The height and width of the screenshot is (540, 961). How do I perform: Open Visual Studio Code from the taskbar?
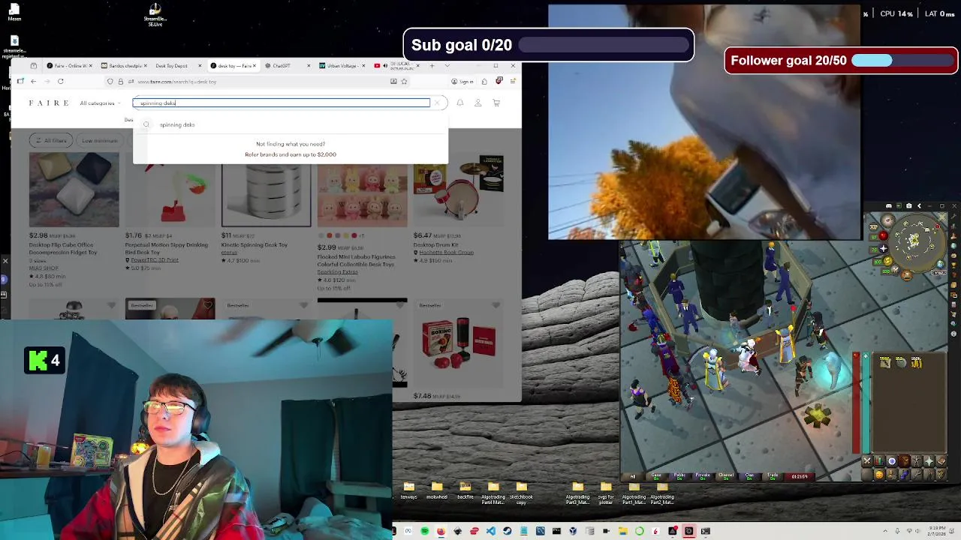[491, 531]
